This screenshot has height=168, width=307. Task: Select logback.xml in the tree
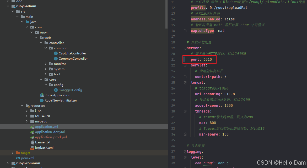(44, 148)
